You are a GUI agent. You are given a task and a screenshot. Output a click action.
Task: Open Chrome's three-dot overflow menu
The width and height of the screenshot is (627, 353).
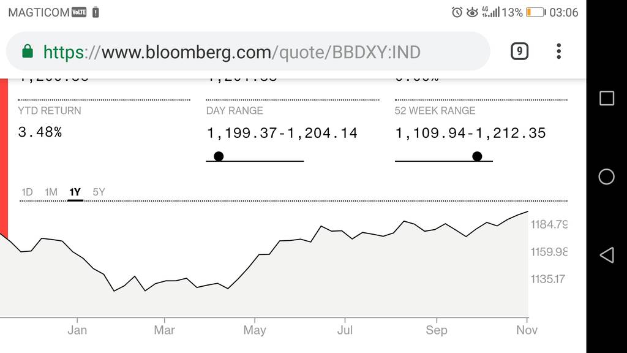click(x=558, y=51)
